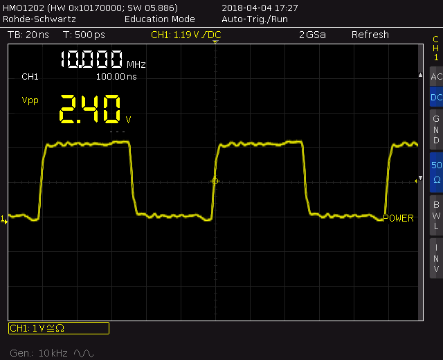Image resolution: width=443 pixels, height=360 pixels.
Task: Select AC coupling in channel menu
Action: coord(436,76)
